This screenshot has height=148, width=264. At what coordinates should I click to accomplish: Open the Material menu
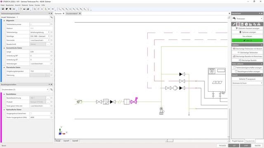(x=25, y=5)
